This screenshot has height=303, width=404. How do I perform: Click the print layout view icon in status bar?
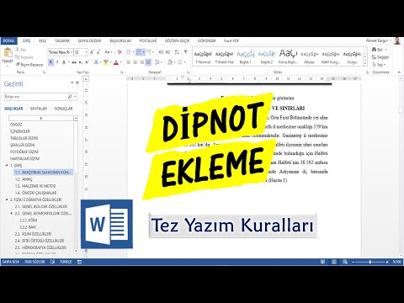click(x=334, y=262)
